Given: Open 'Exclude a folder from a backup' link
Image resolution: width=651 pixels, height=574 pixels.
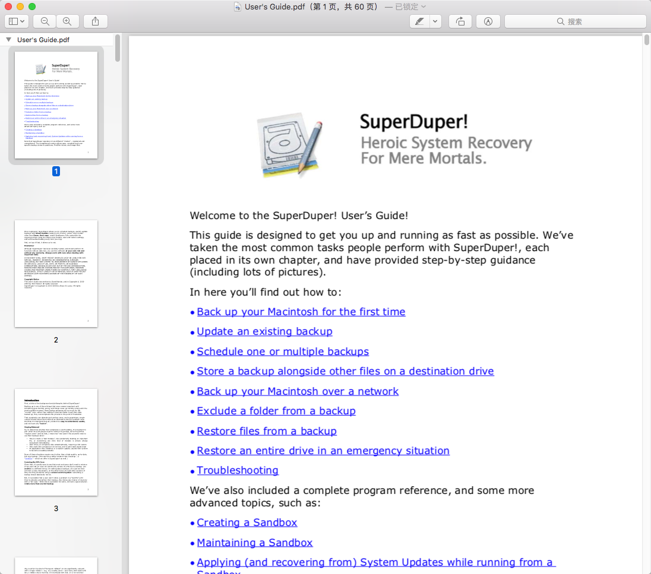Looking at the screenshot, I should [276, 411].
